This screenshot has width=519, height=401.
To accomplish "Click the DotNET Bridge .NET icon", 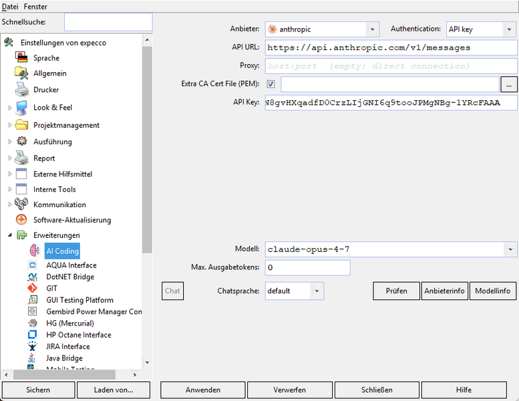I will point(33,277).
